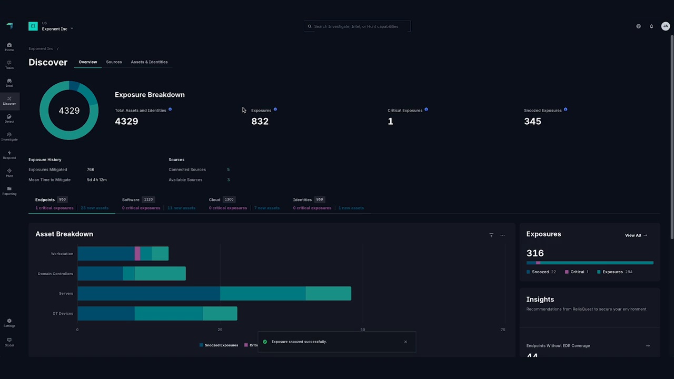The height and width of the screenshot is (379, 674).
Task: Click the OT Devices bar
Action: [x=157, y=314]
